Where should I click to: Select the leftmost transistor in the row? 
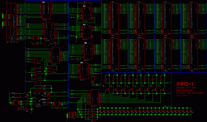pyautogui.click(x=108, y=90)
